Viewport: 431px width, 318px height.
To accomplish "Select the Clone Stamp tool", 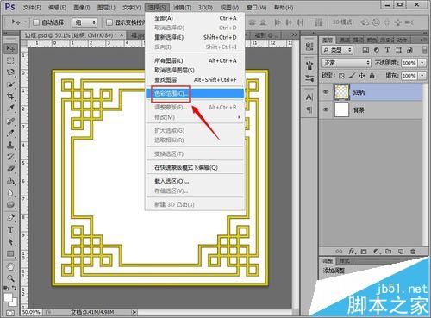I will (x=10, y=145).
